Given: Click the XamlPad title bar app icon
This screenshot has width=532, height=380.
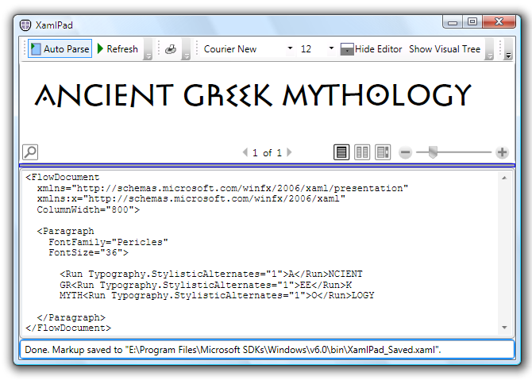Looking at the screenshot, I should pos(25,25).
